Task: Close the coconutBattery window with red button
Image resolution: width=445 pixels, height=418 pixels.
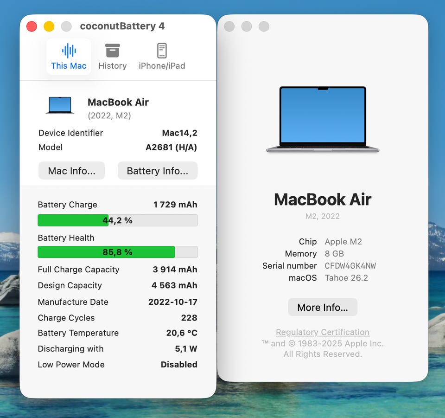Action: [32, 26]
